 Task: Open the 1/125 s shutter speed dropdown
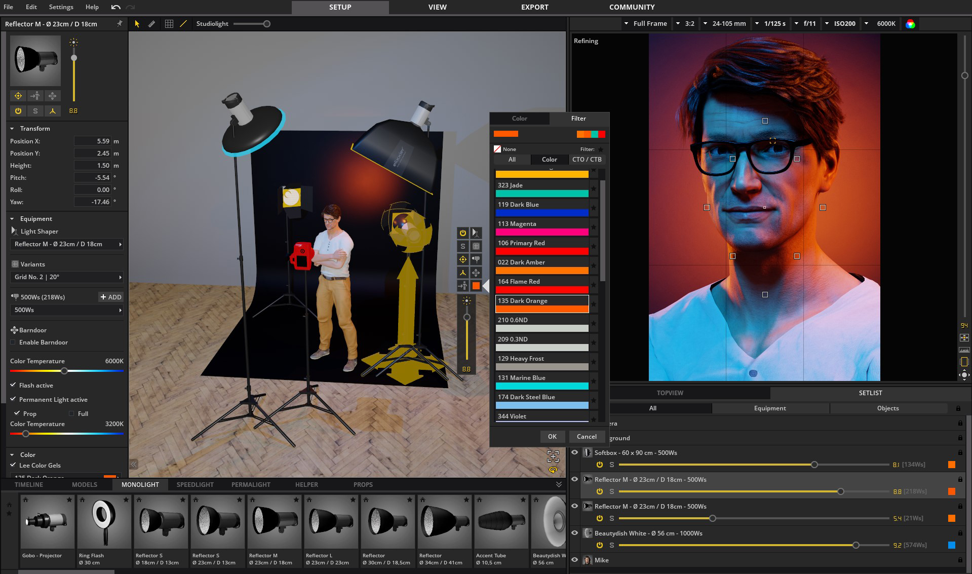pyautogui.click(x=770, y=24)
